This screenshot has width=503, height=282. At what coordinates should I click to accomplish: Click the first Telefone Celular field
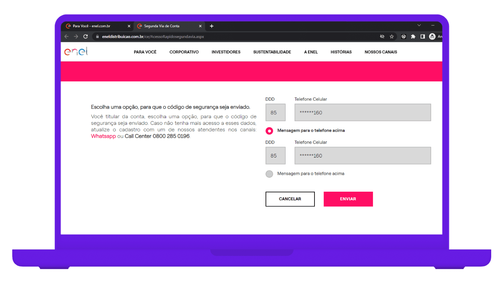click(362, 113)
